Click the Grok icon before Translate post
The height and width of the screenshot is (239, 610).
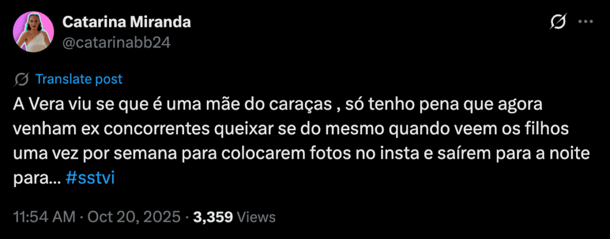[21, 80]
